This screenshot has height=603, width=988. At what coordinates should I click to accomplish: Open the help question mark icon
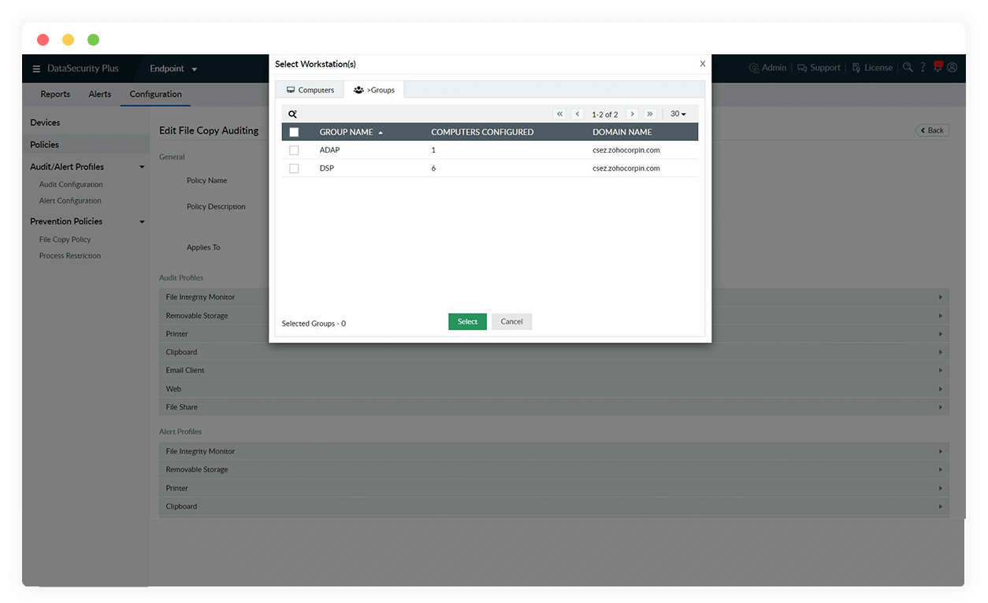pyautogui.click(x=923, y=68)
